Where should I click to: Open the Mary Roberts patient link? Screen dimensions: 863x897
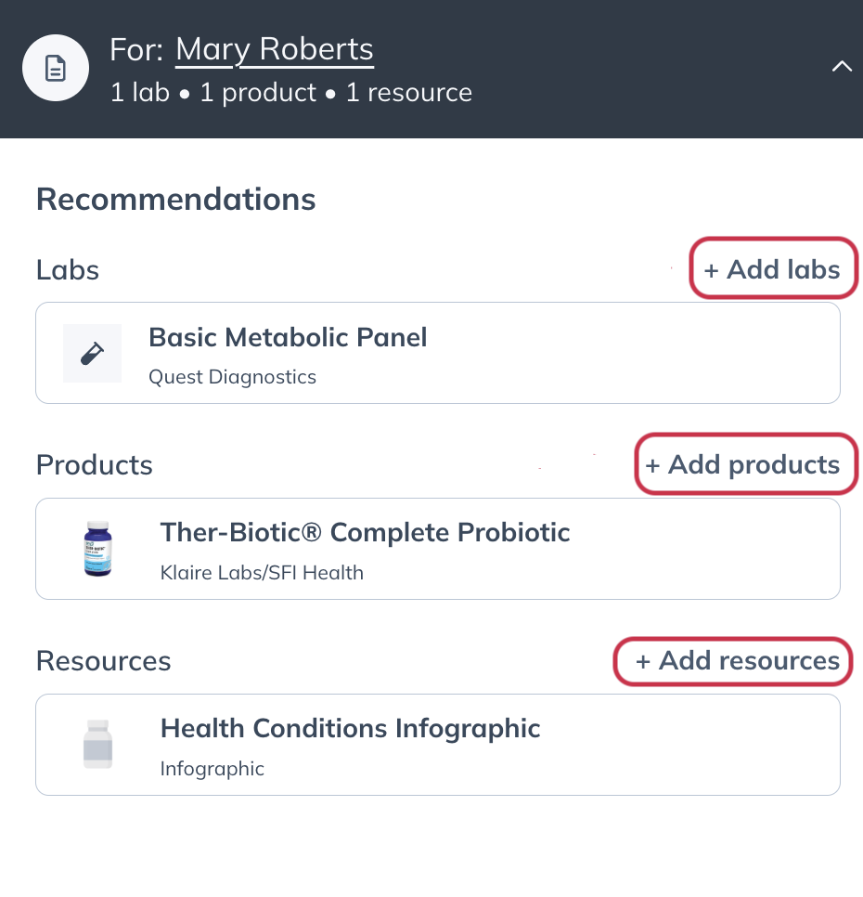click(x=275, y=48)
